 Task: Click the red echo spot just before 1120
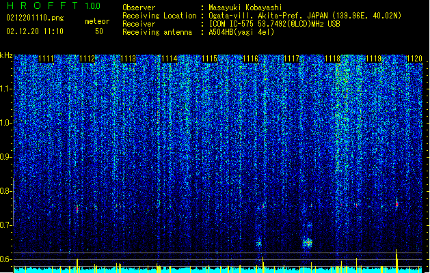point(397,204)
